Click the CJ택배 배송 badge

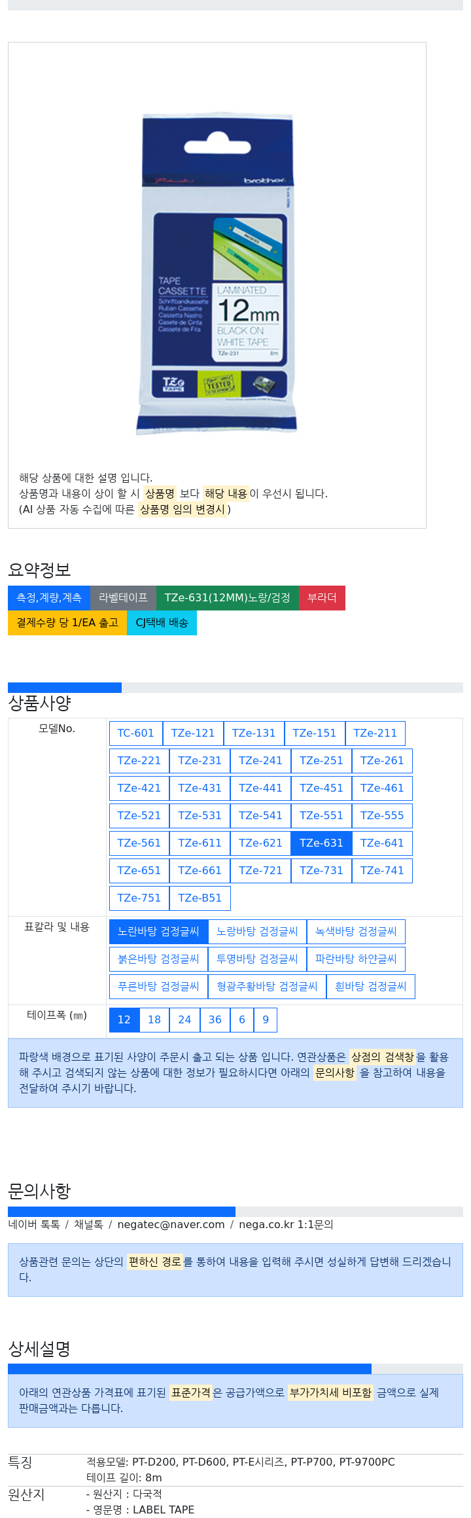[162, 623]
